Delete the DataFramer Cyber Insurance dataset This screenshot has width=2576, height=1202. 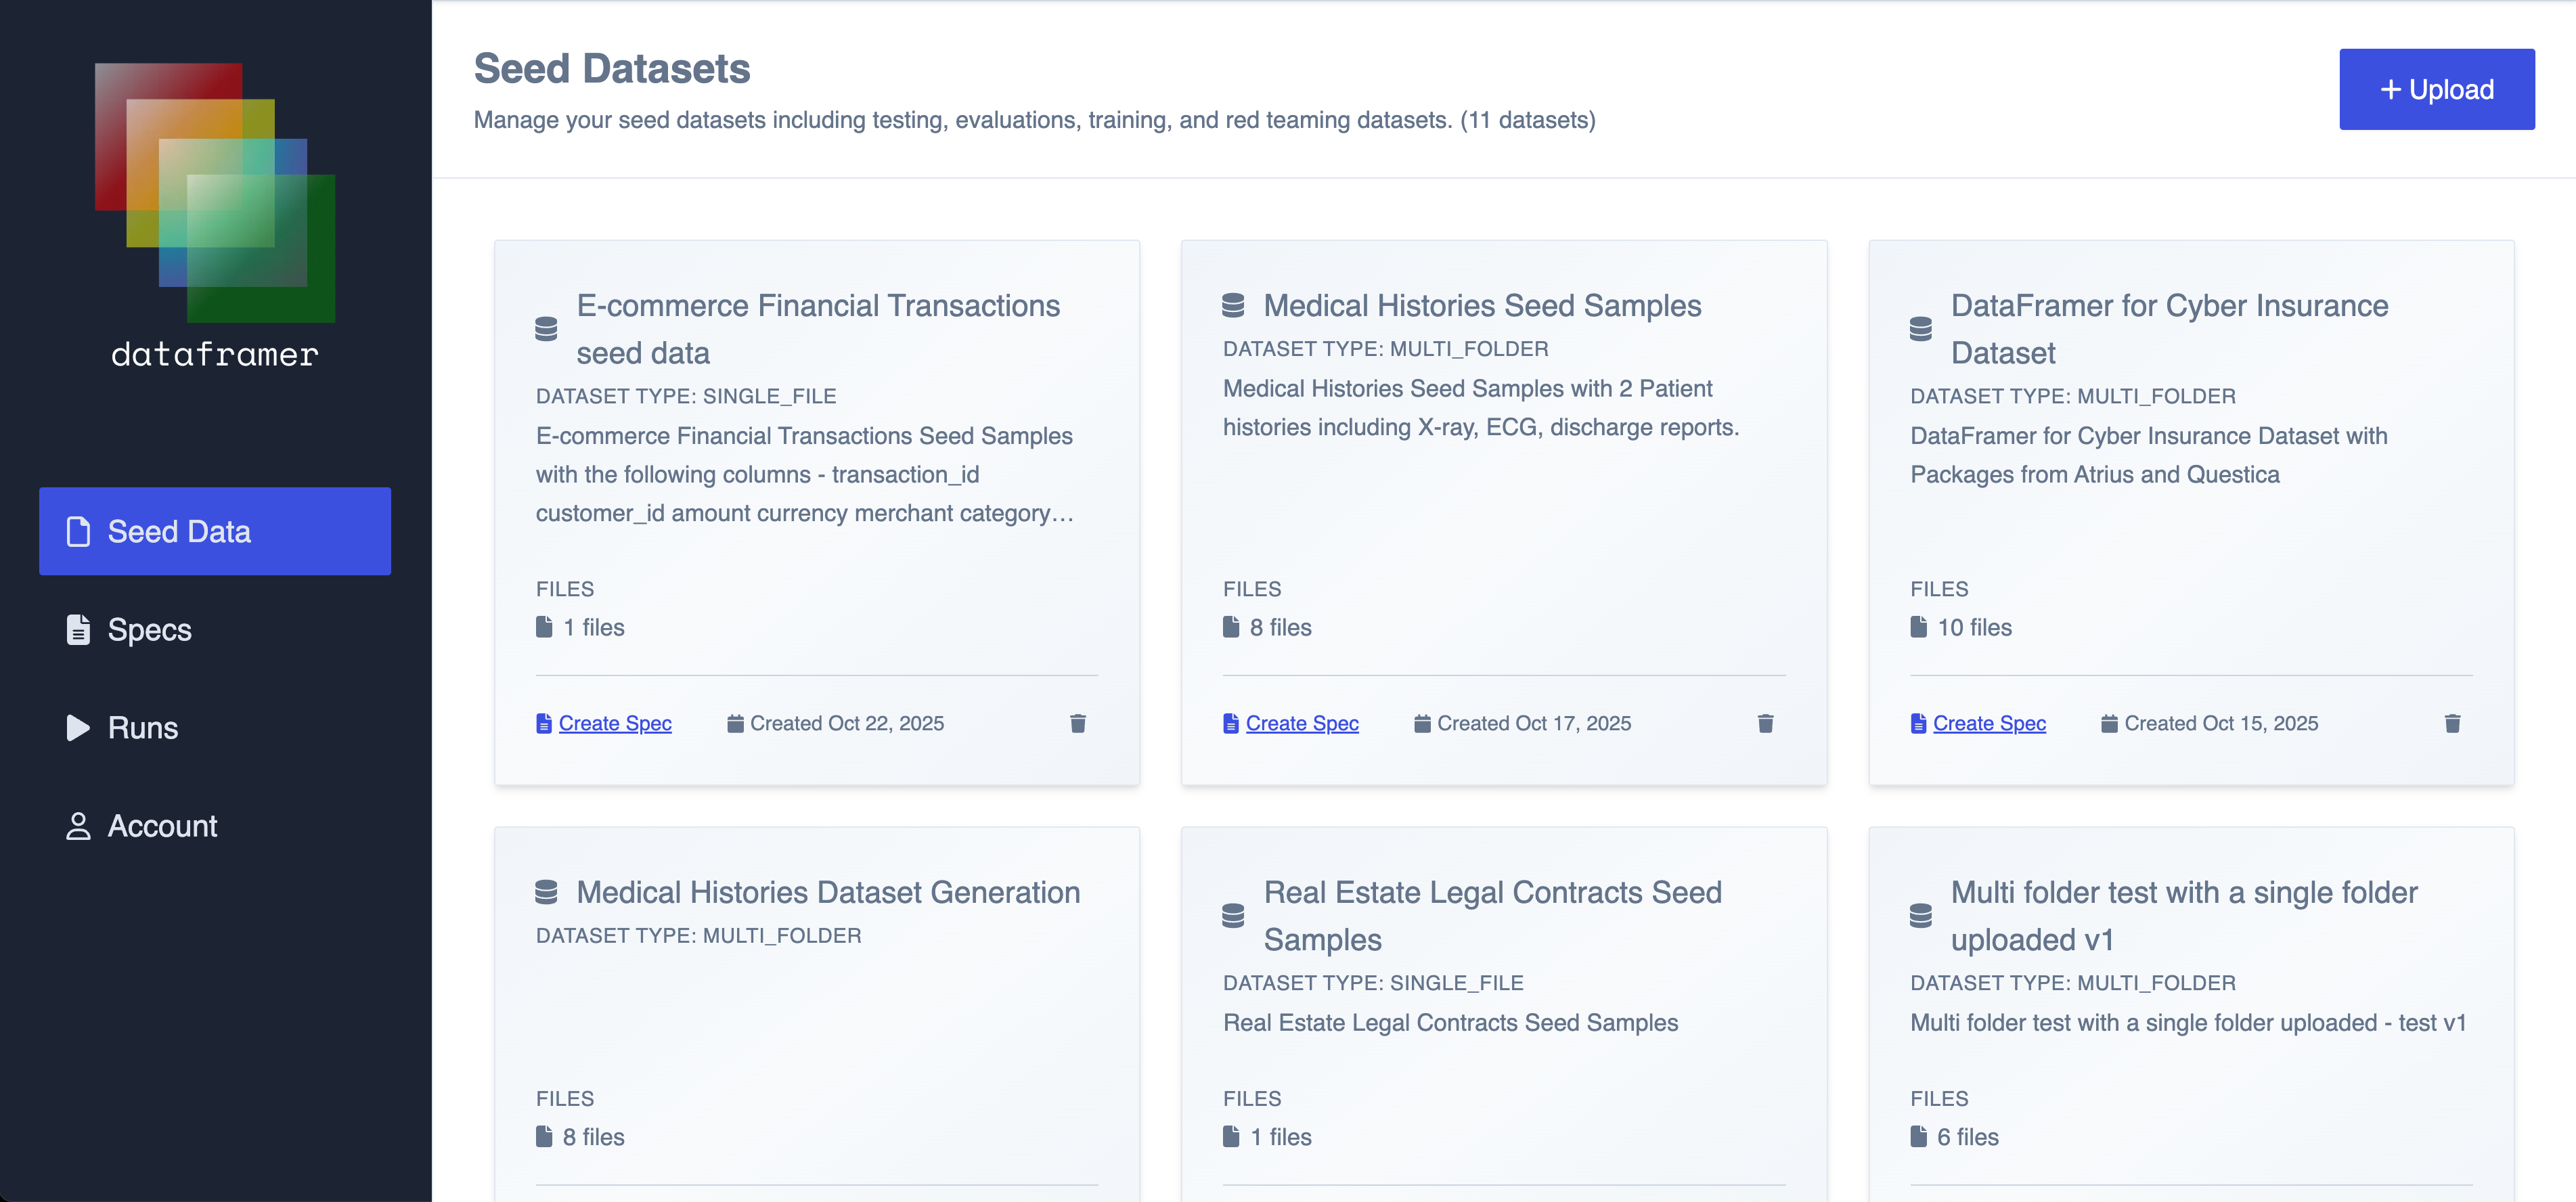(2452, 723)
